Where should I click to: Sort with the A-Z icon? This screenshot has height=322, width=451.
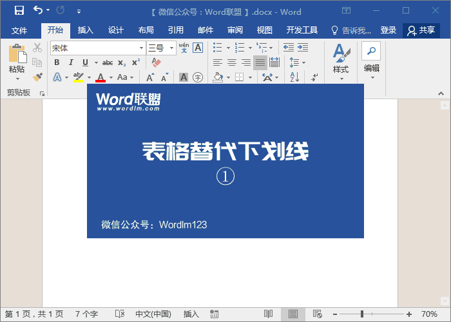pyautogui.click(x=294, y=77)
